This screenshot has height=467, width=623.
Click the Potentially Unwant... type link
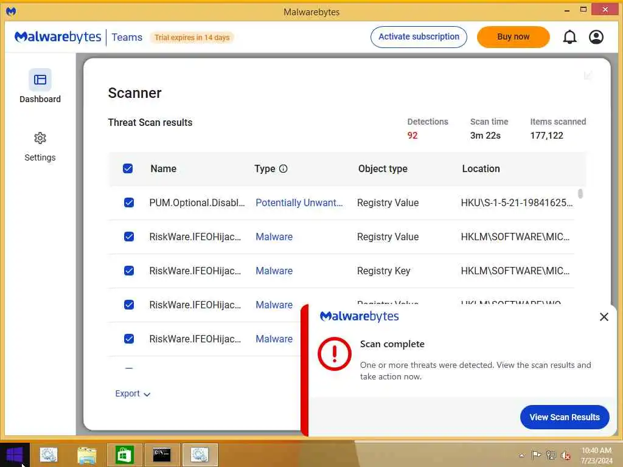tap(299, 203)
